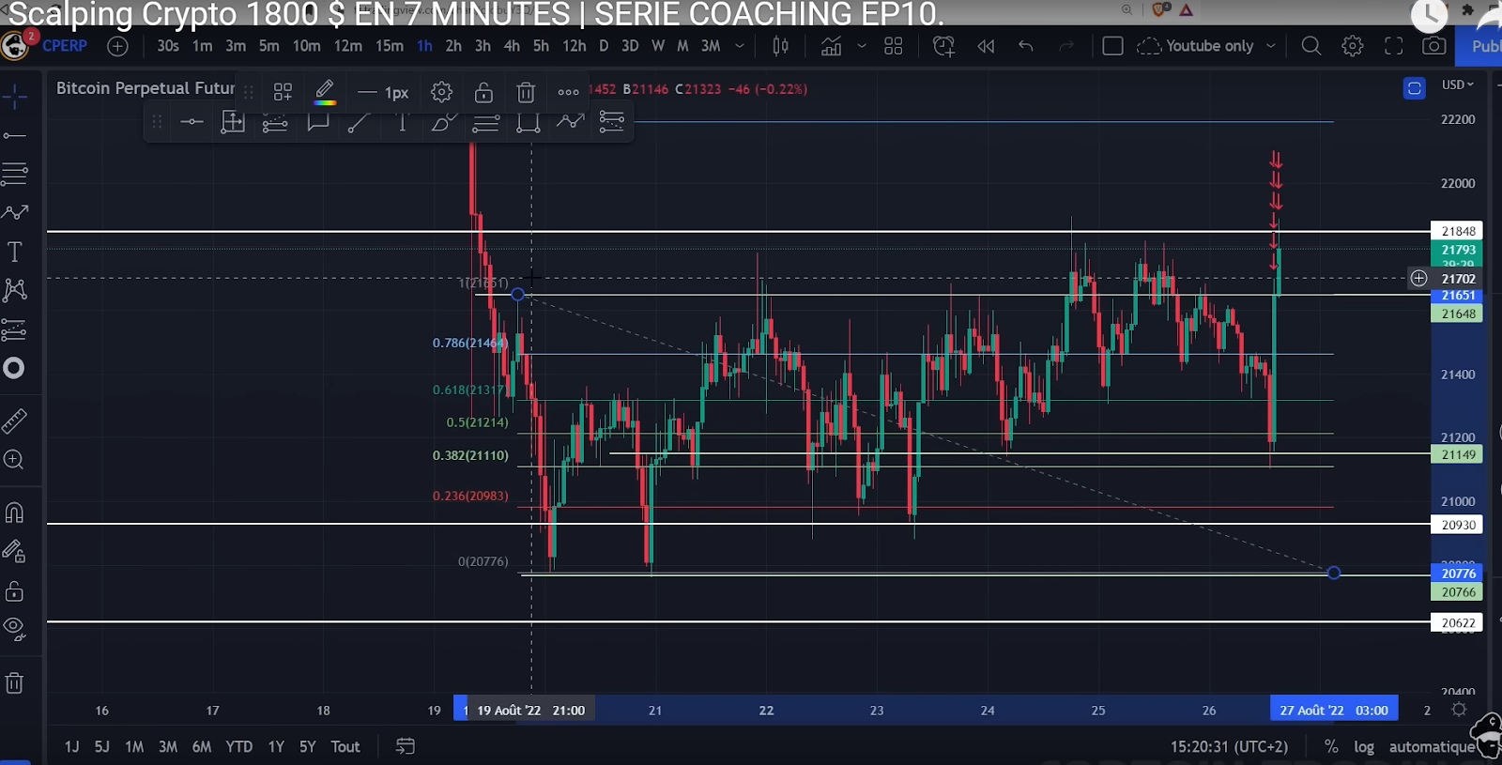
Task: Enter fullscreen chart mode
Action: click(1394, 46)
